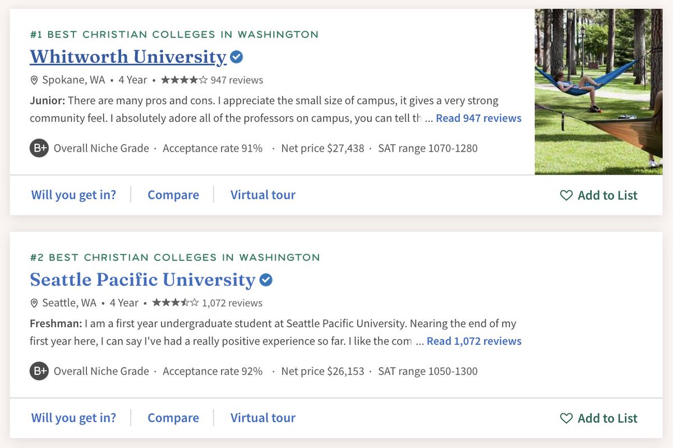Click Whitworth 947 reviews count text
The height and width of the screenshot is (448, 673).
237,80
